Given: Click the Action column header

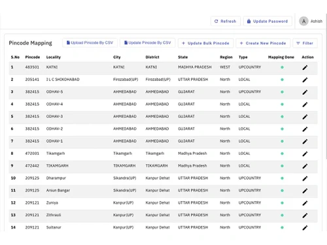Looking at the screenshot, I should 307,57.
